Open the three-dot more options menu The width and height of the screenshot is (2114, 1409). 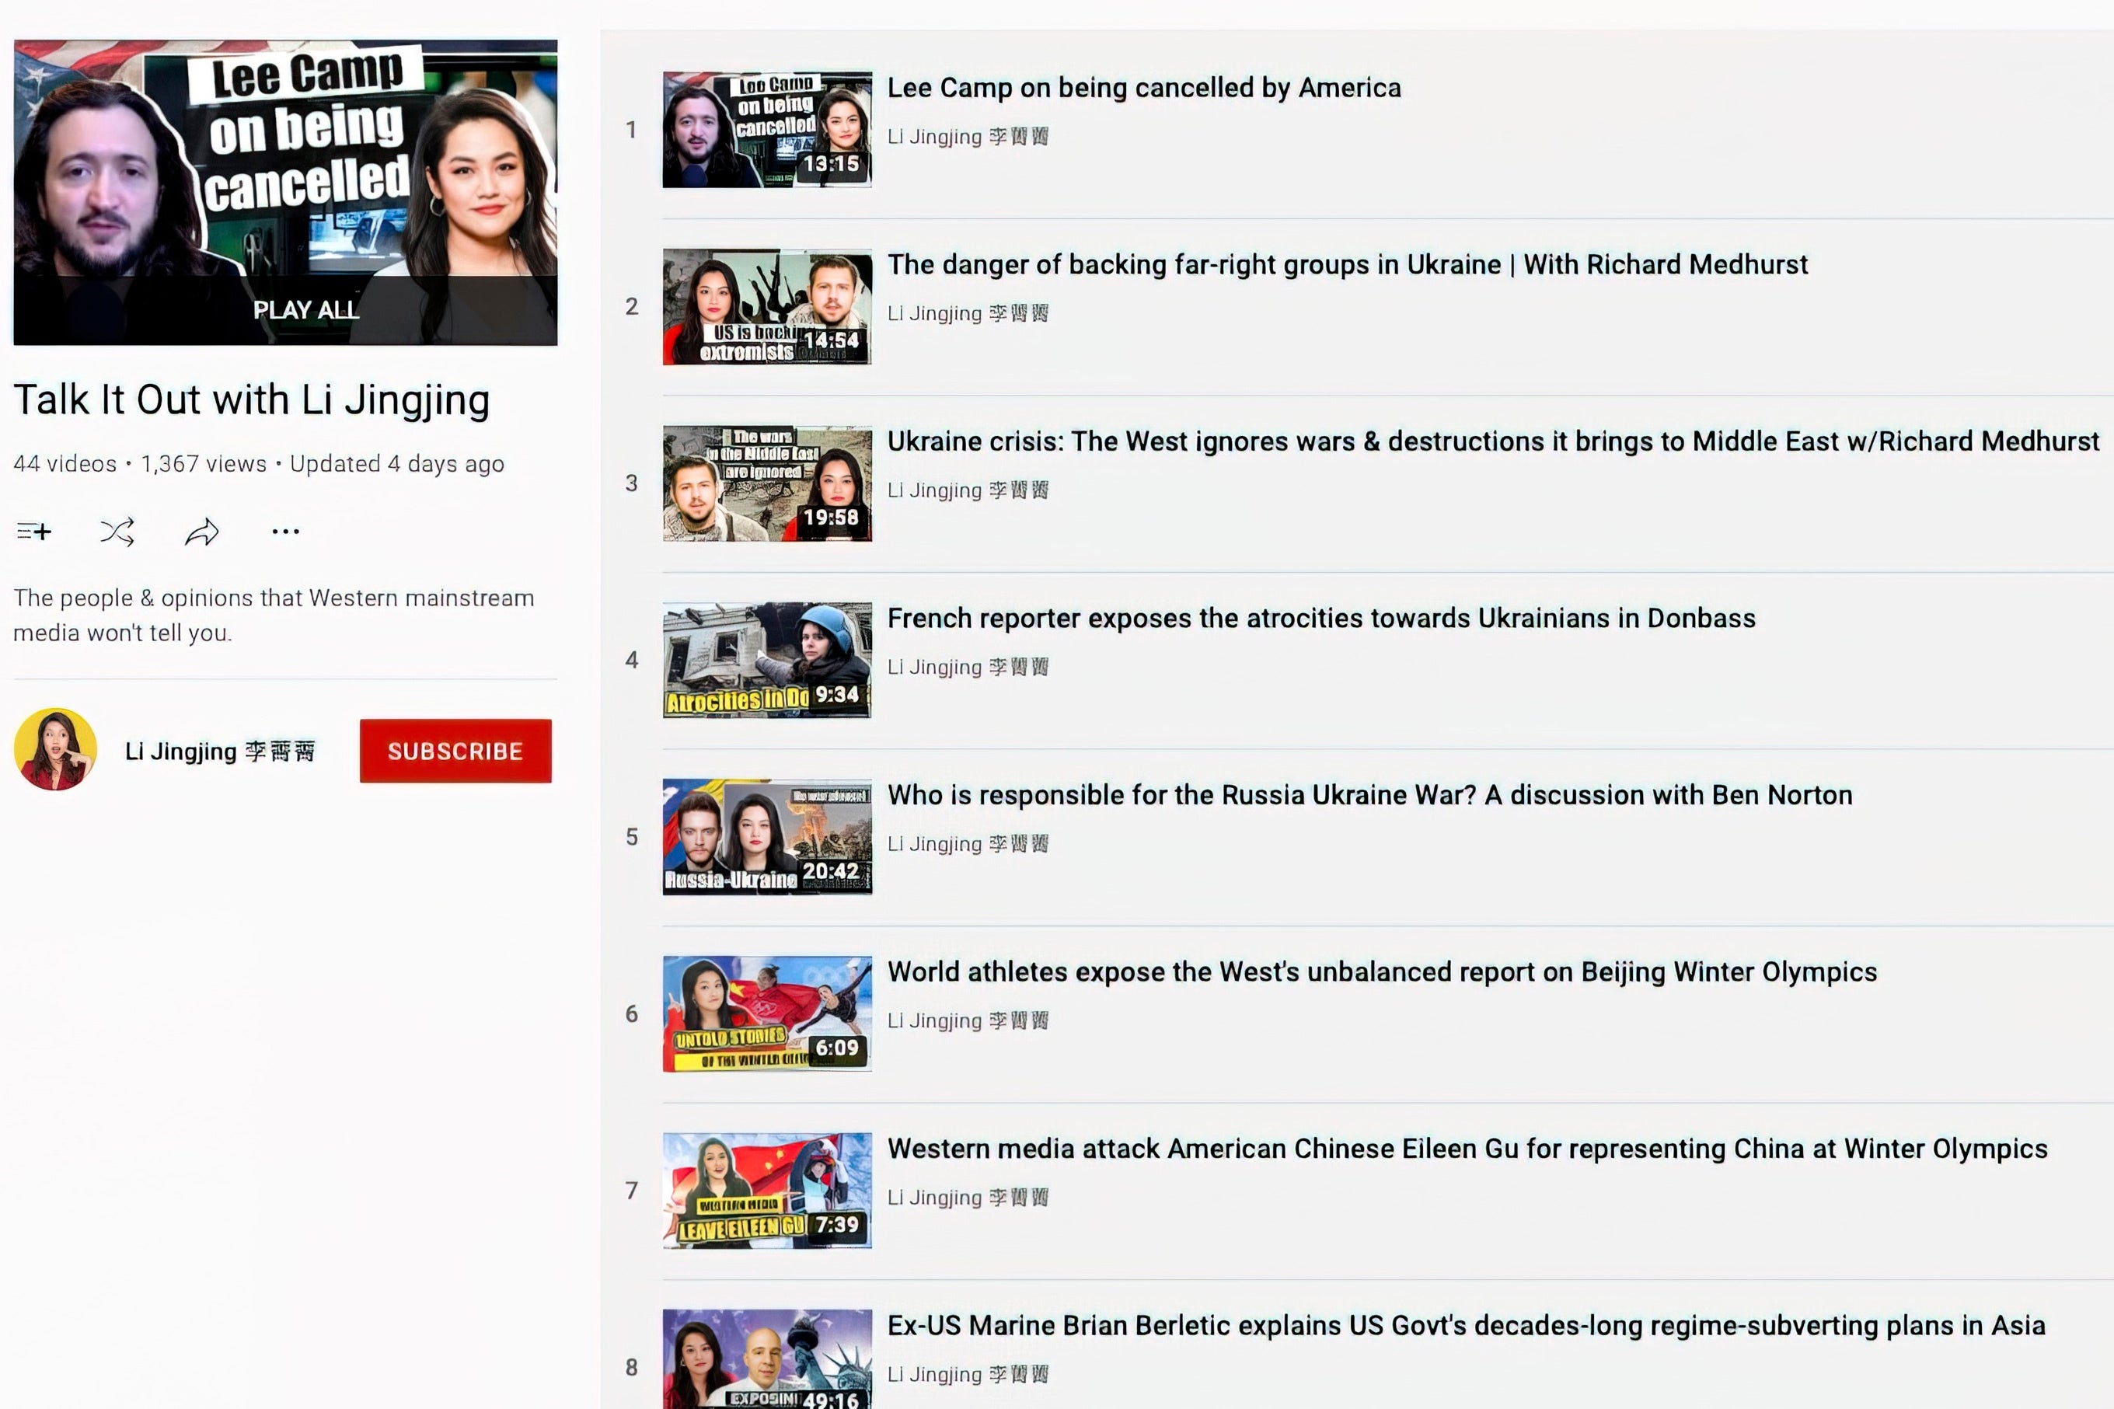[x=284, y=532]
